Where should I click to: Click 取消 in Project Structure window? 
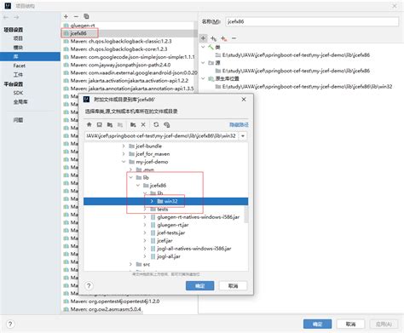pos(350,324)
